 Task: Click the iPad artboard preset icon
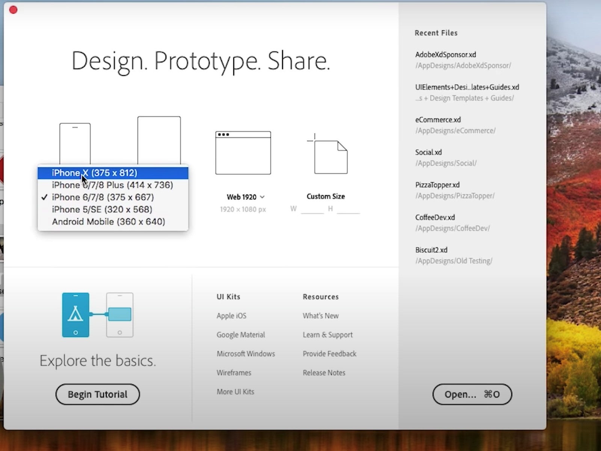[159, 140]
